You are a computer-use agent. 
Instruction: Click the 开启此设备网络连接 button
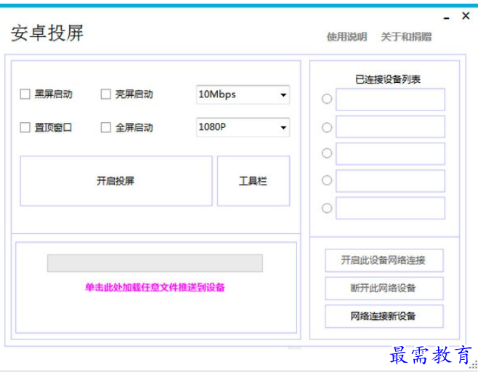point(384,260)
